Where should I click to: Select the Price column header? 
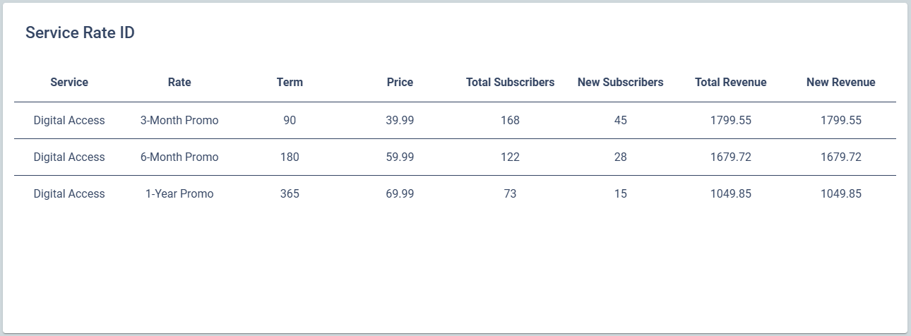400,83
